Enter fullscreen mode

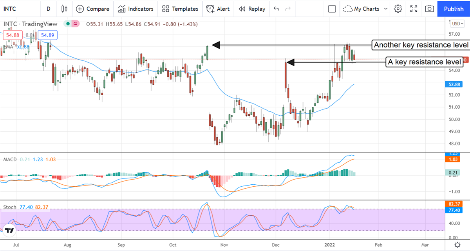coord(414,9)
